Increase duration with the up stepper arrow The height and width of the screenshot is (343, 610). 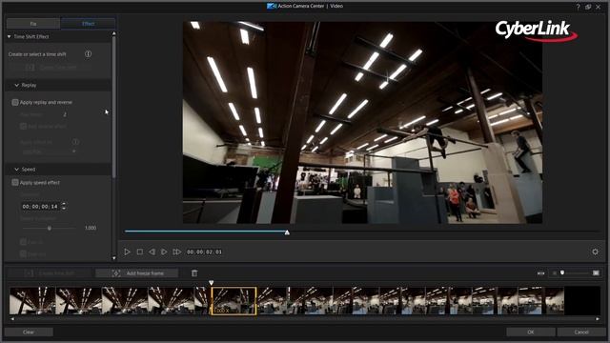64,204
